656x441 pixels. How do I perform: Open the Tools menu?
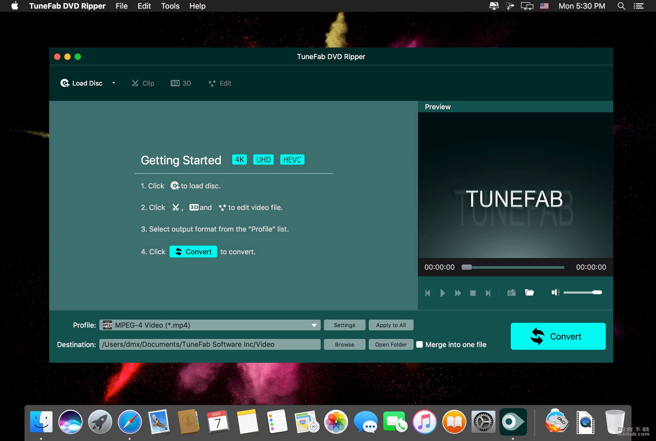pyautogui.click(x=170, y=6)
